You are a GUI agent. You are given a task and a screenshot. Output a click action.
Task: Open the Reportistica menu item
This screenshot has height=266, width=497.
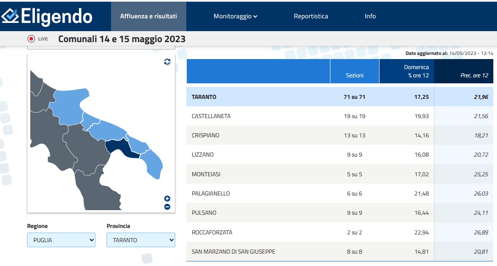311,16
